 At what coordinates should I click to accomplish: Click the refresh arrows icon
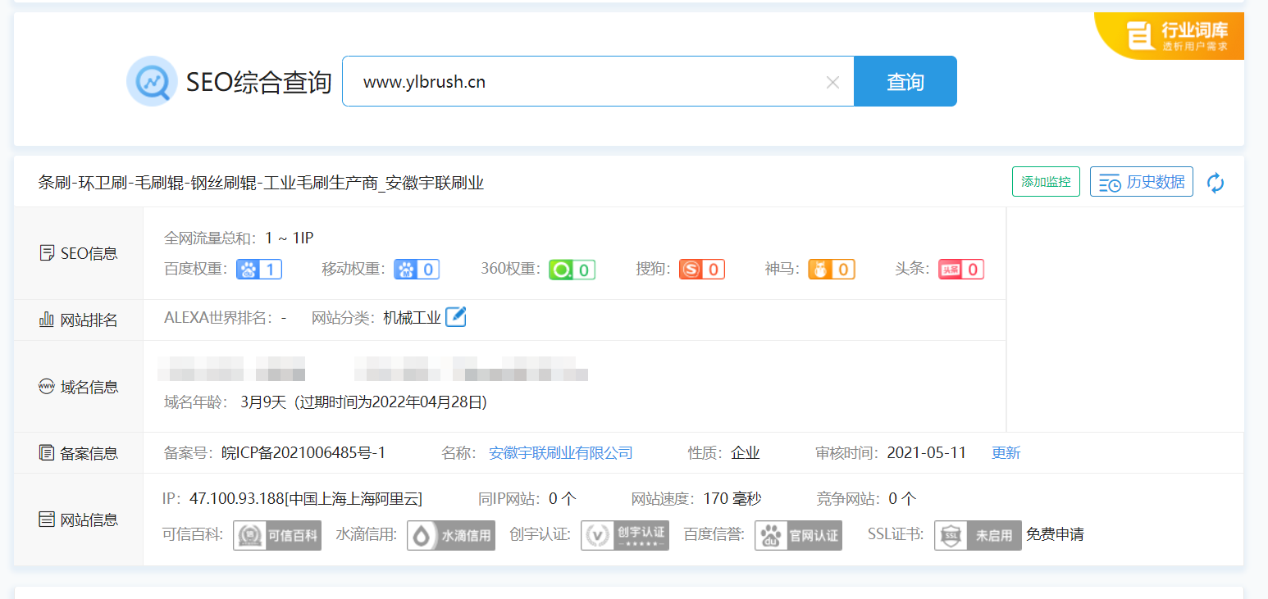tap(1216, 183)
